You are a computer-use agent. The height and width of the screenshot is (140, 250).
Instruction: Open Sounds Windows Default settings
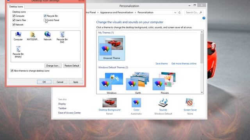[x=163, y=106]
